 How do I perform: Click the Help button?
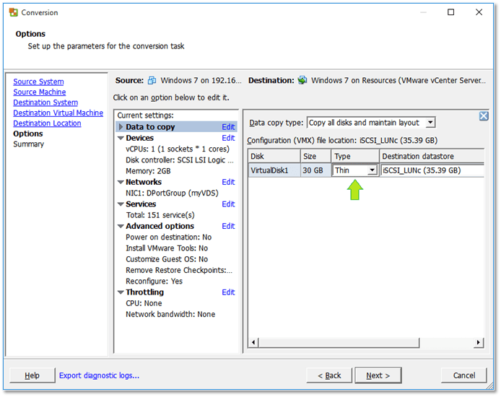[x=32, y=375]
